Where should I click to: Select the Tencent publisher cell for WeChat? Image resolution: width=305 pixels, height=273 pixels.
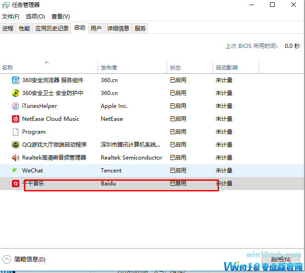pos(111,171)
